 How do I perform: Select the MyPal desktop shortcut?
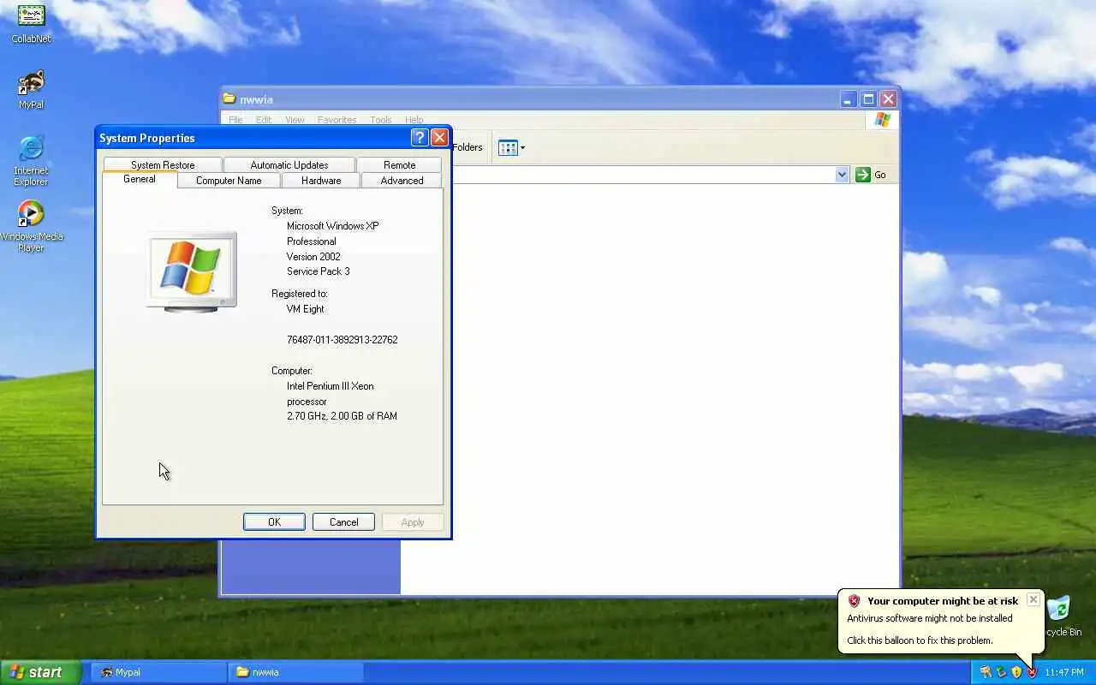tap(31, 89)
